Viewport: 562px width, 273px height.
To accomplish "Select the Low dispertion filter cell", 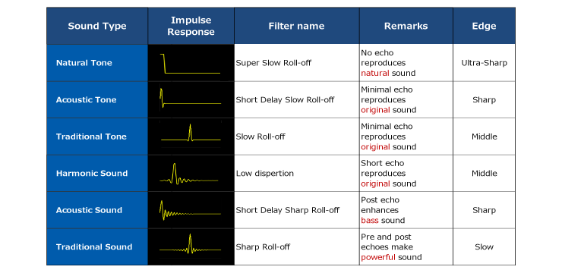I will coord(297,173).
